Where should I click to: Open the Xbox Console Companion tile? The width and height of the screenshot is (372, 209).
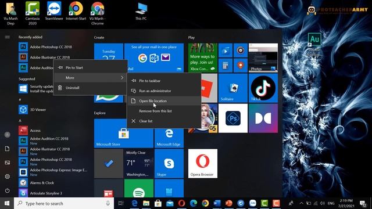[203, 58]
